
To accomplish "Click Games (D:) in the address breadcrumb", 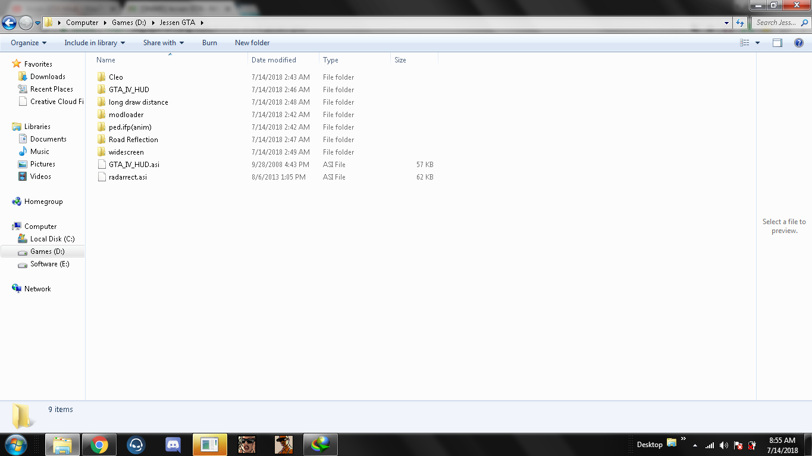I will [130, 23].
